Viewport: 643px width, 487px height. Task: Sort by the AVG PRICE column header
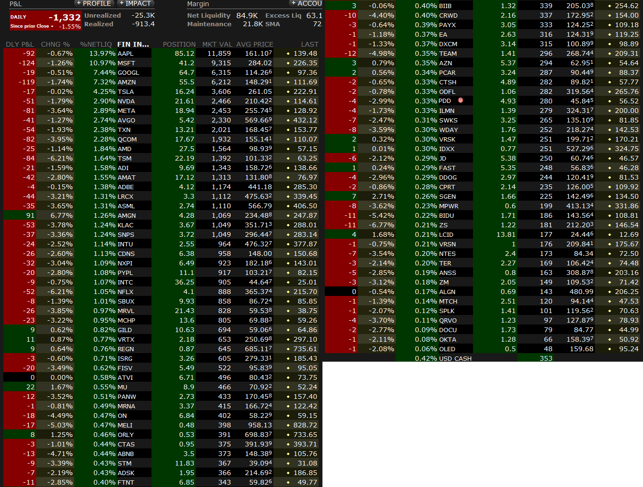pyautogui.click(x=255, y=44)
